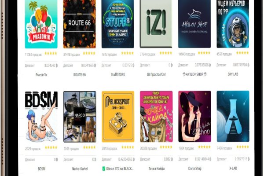The width and height of the screenshot is (264, 176).
Task: Click the green checkmark beside Обнал BTC
Action: pos(104,169)
